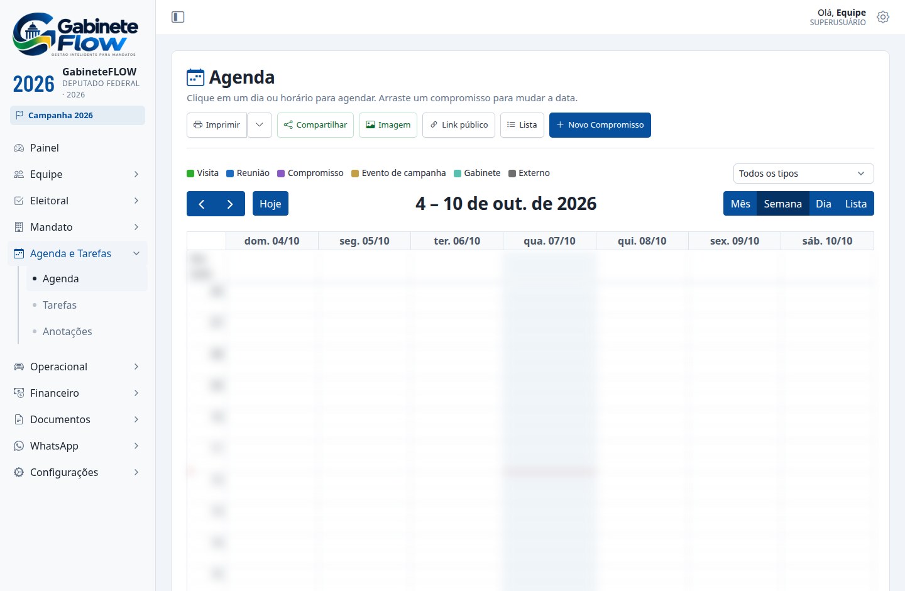This screenshot has height=591, width=905.
Task: Click the Agenda e Tarefas calendar icon
Action: (x=19, y=253)
